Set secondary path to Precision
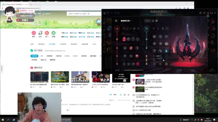This screenshot has width=218, height=122. (154, 28)
